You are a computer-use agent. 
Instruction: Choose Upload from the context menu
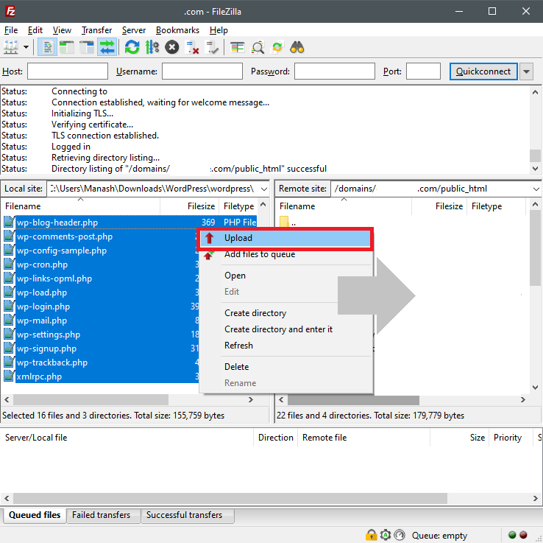(285, 238)
